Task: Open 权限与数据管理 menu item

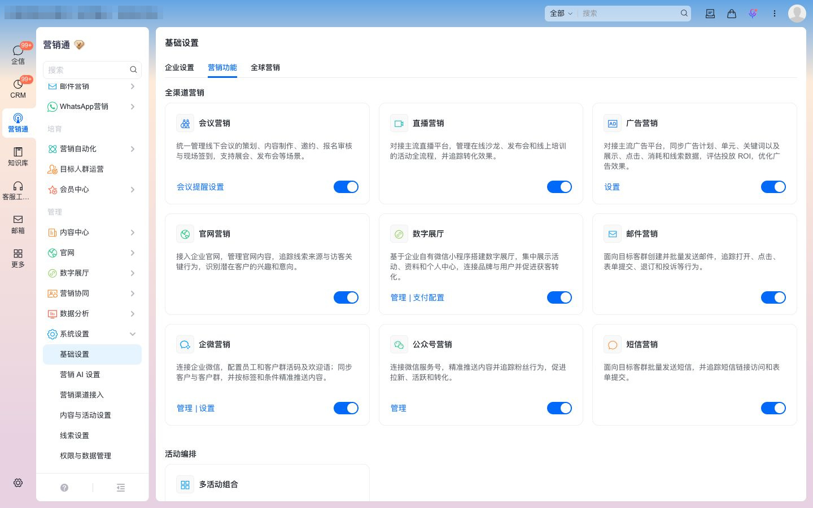Action: 92,456
